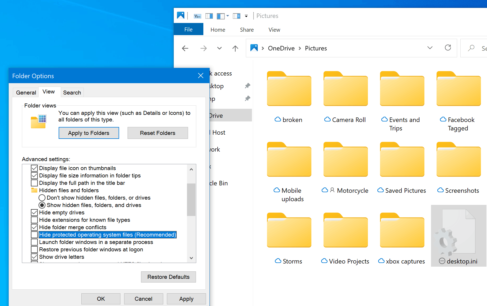
Task: Open the Camera Roll folder
Action: pos(345,88)
